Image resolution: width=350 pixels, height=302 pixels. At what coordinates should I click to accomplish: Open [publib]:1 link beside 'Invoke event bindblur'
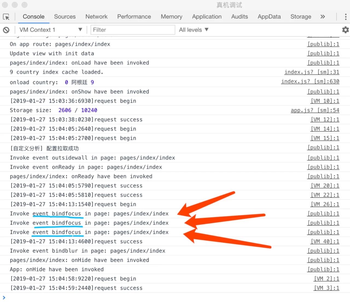click(323, 251)
